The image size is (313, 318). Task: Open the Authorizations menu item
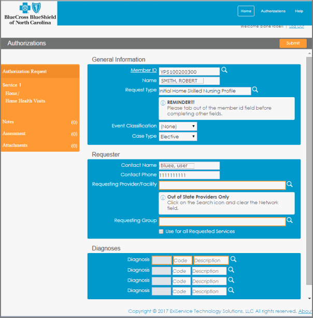pos(273,11)
